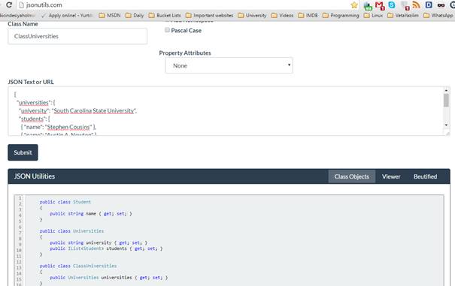Open the VetaYazilim bookmarks folder

[403, 15]
